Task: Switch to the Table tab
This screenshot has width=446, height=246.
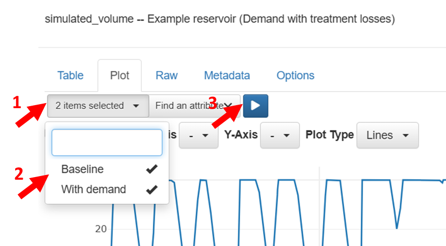Action: pos(71,75)
